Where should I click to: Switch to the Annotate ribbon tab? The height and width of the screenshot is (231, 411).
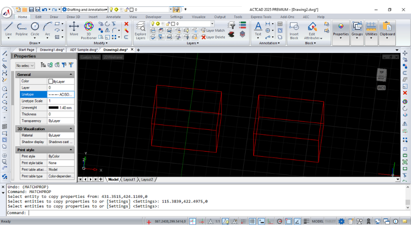point(113,17)
